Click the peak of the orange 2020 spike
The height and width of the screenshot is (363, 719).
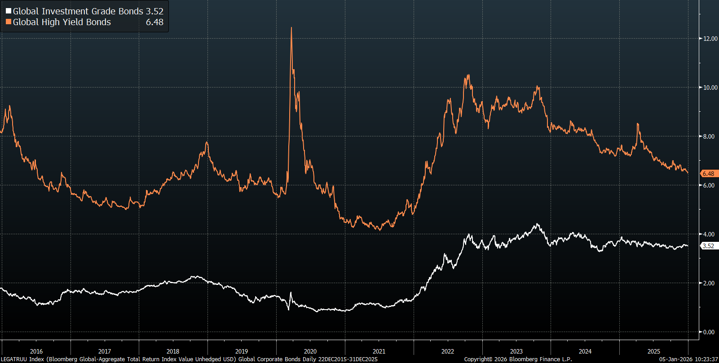click(291, 28)
